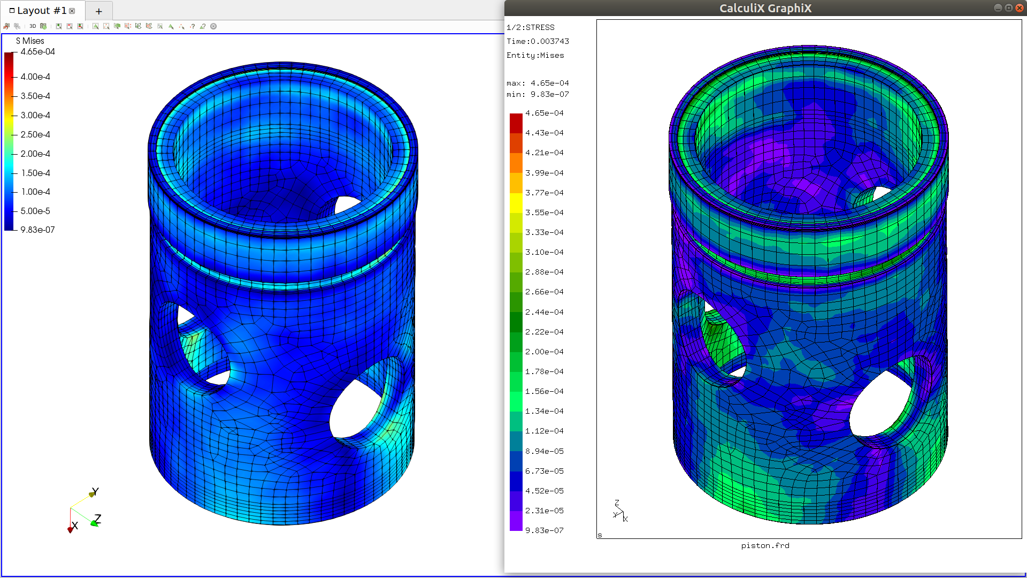Click the camera redo icon

tap(17, 26)
